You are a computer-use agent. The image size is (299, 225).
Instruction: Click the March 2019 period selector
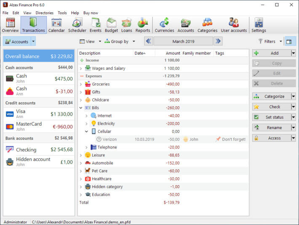(x=183, y=41)
